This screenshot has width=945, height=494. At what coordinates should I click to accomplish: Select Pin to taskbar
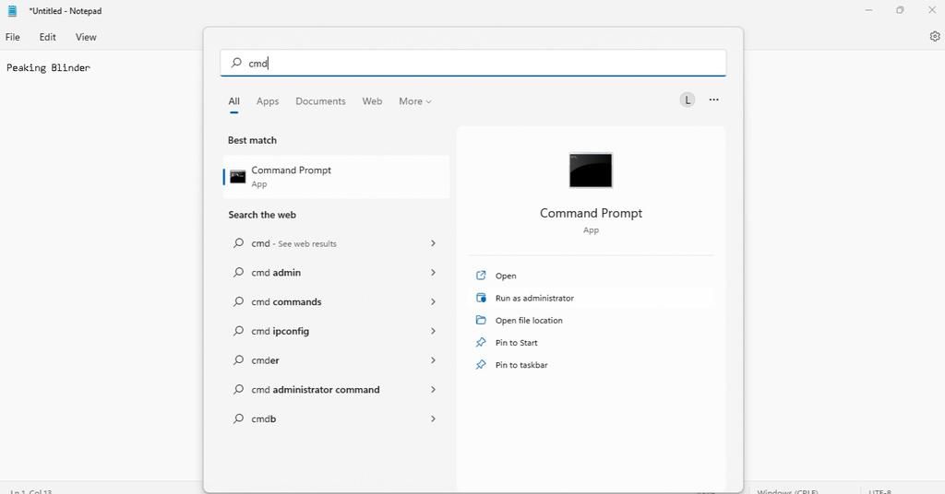521,365
